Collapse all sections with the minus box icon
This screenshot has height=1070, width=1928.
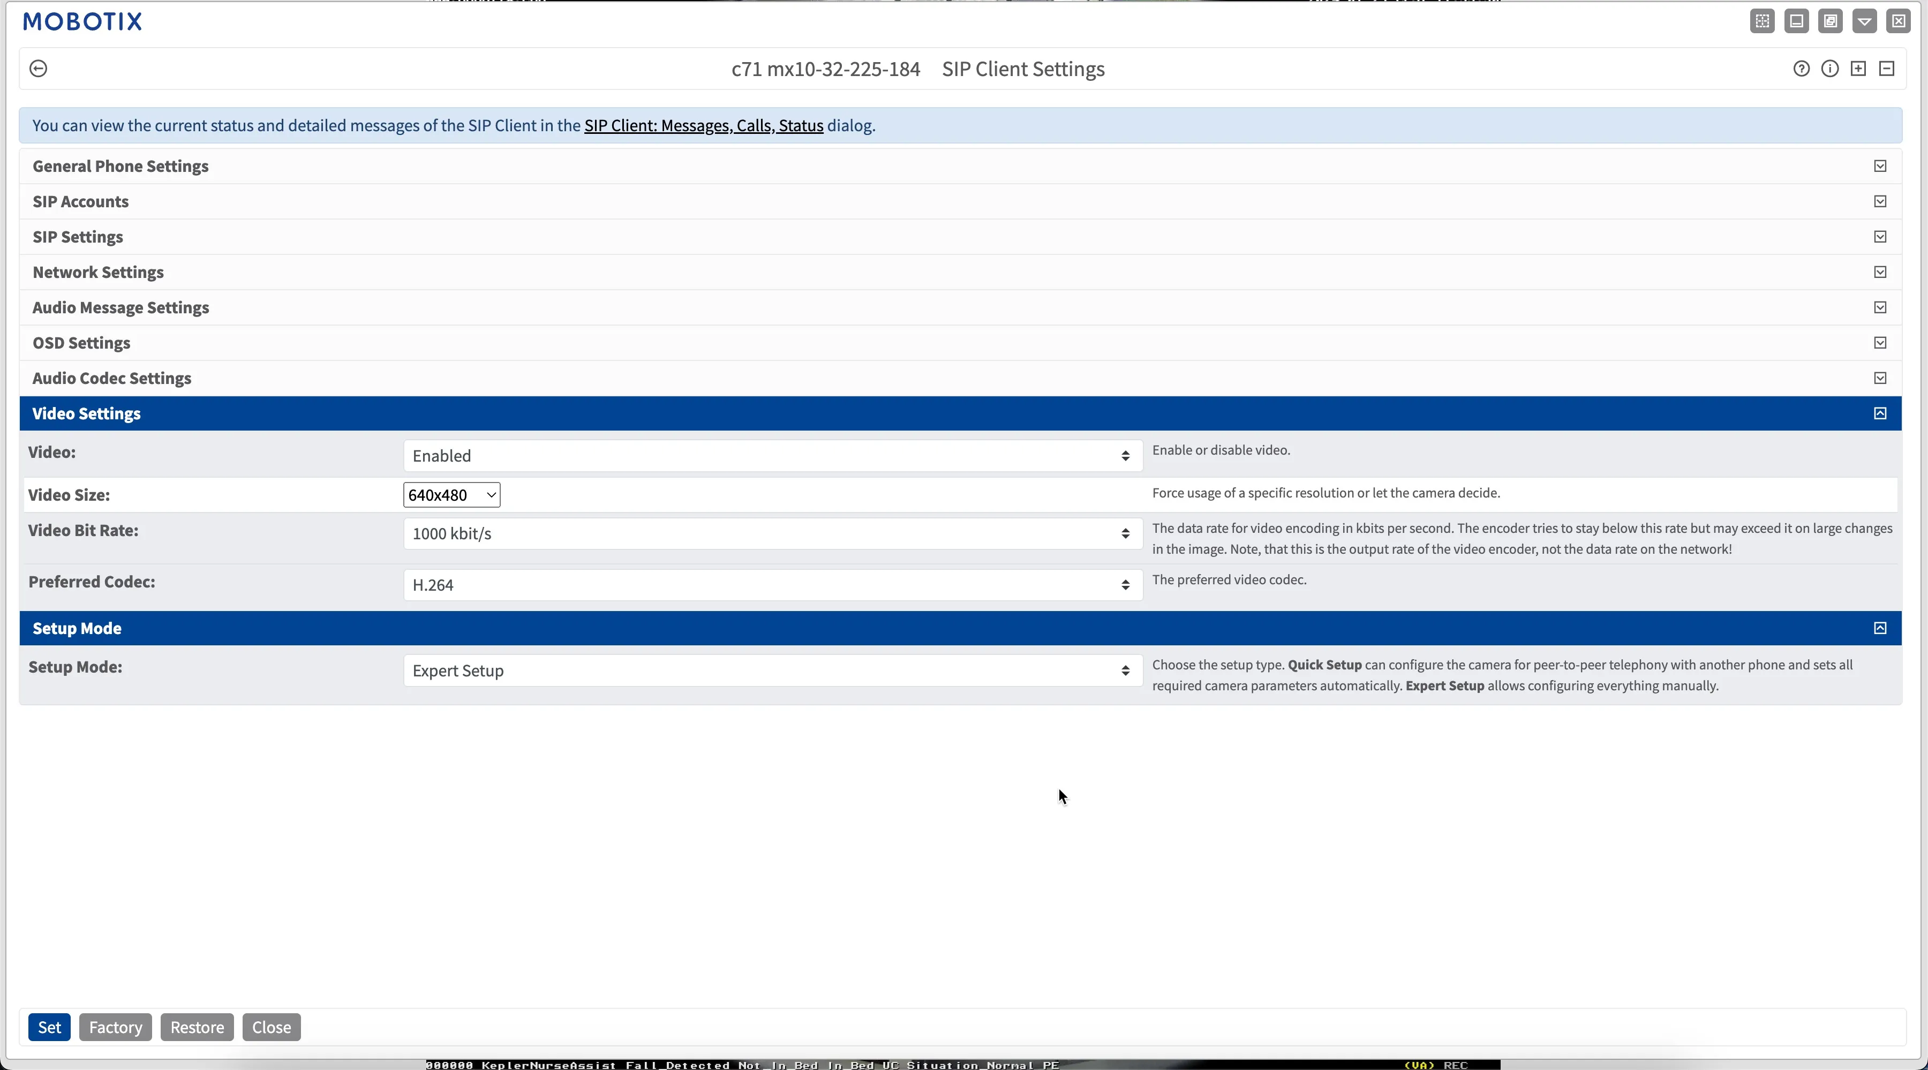tap(1887, 69)
